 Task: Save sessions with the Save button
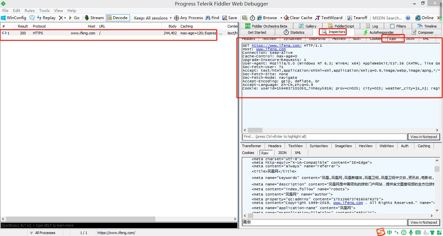pos(230,18)
